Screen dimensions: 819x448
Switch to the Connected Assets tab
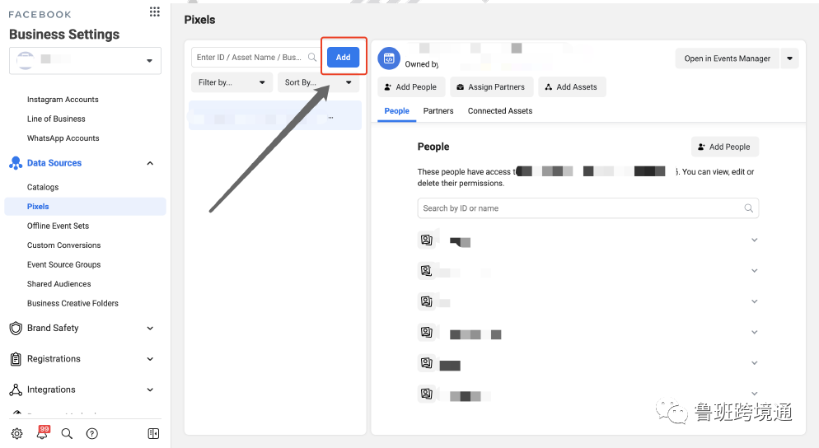[x=500, y=110]
